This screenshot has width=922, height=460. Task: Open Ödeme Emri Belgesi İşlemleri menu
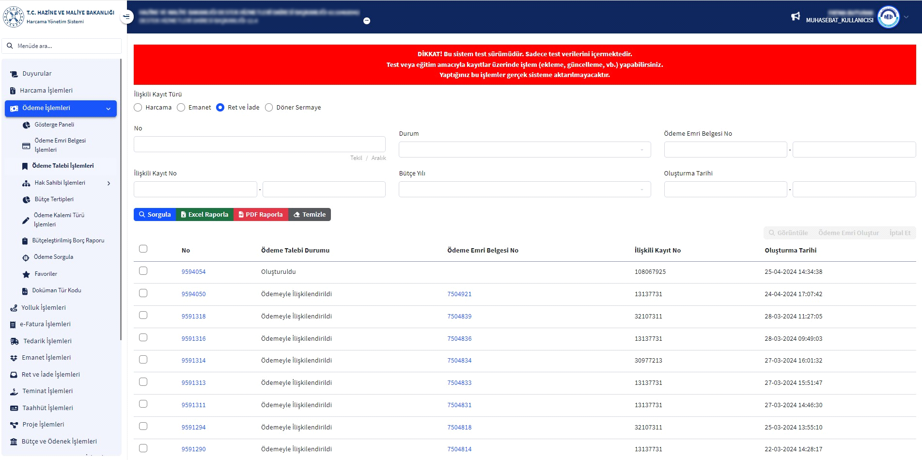[60, 145]
